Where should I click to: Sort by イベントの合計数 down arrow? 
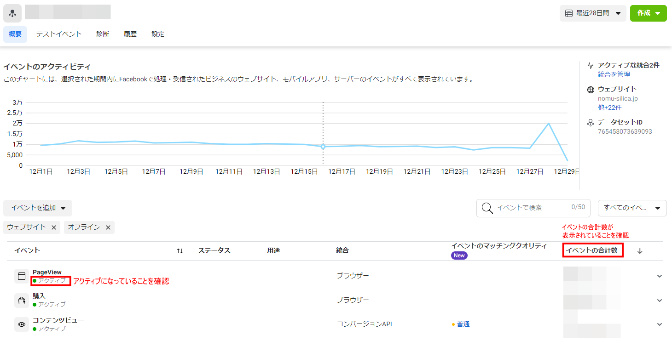coord(640,251)
